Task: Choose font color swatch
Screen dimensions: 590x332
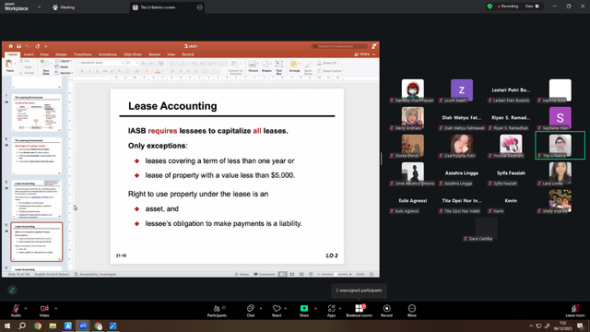Action: pyautogui.click(x=158, y=71)
